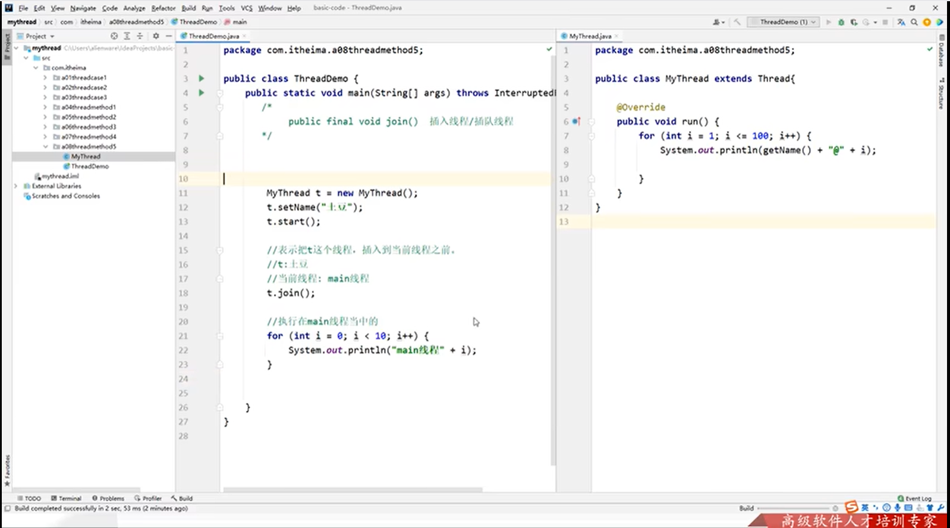Open the Database side tool window
The width and height of the screenshot is (950, 528).
click(x=942, y=51)
